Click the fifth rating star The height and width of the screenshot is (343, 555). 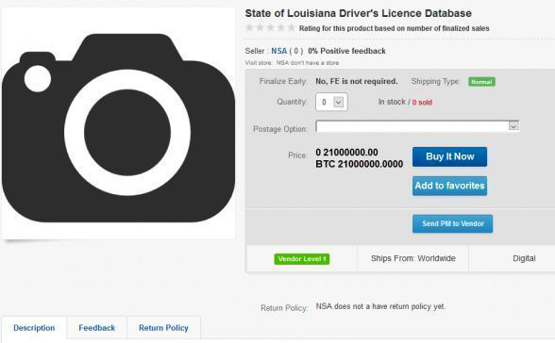click(x=291, y=27)
